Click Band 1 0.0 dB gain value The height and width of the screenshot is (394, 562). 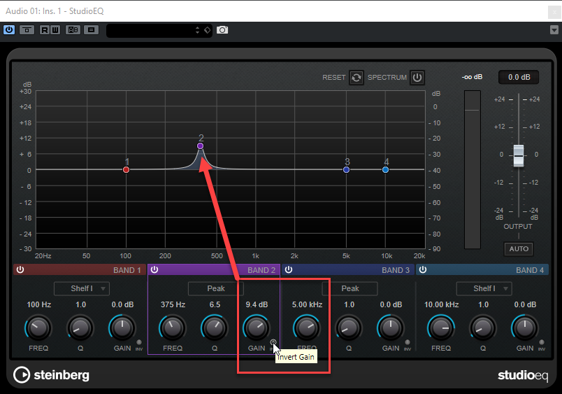pyautogui.click(x=122, y=304)
